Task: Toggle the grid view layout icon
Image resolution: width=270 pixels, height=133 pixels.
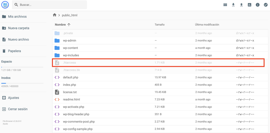Action: point(225,5)
